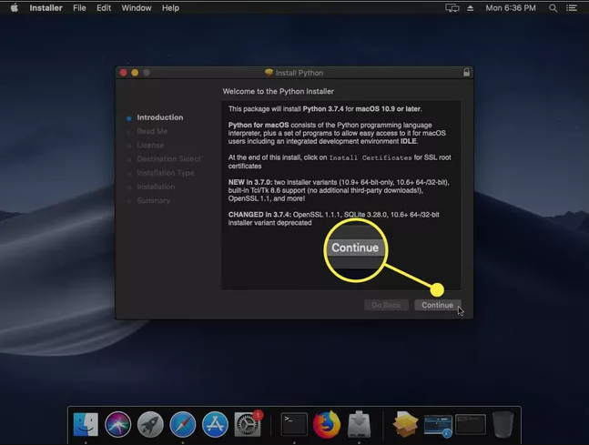Select the Introduction step in the sidebar
Screen dimensions: 589x445
tap(160, 117)
